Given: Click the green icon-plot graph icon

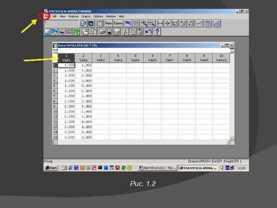Looking at the screenshot, I should tap(76, 32).
